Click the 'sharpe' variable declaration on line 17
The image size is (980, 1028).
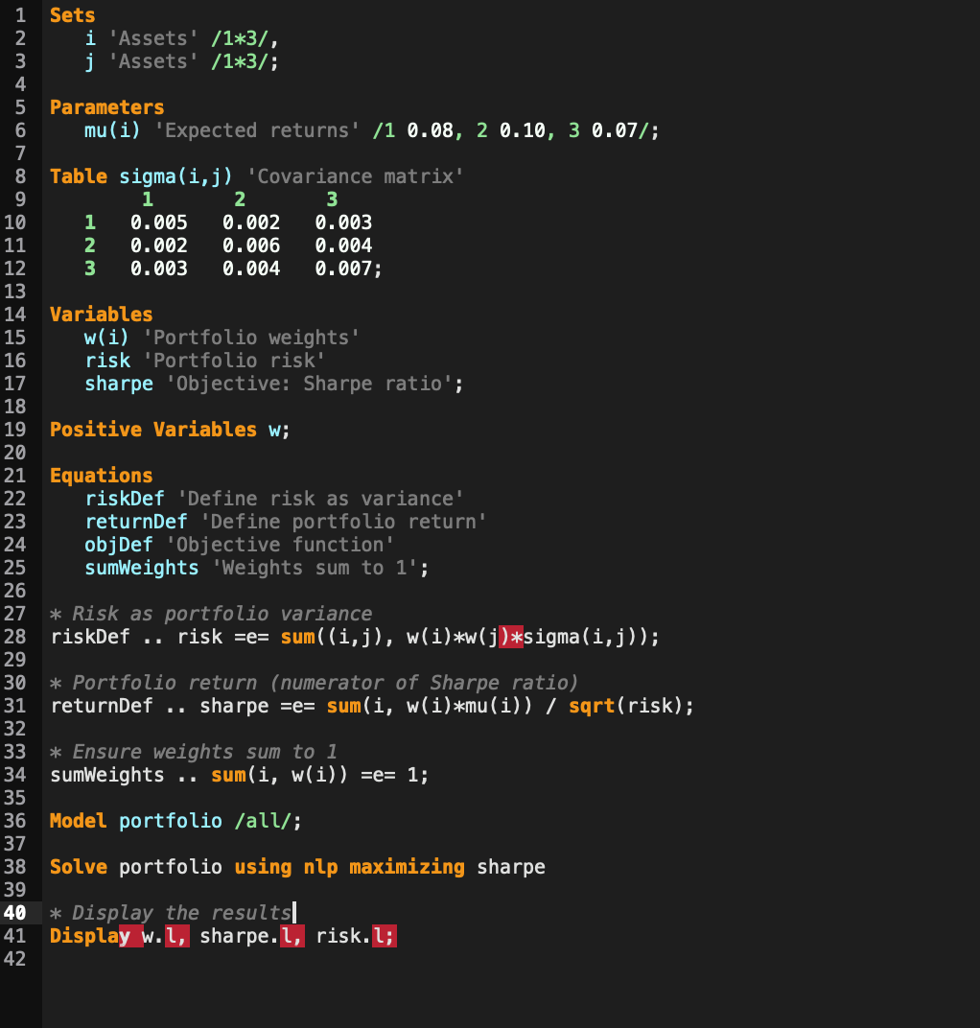[x=118, y=383]
